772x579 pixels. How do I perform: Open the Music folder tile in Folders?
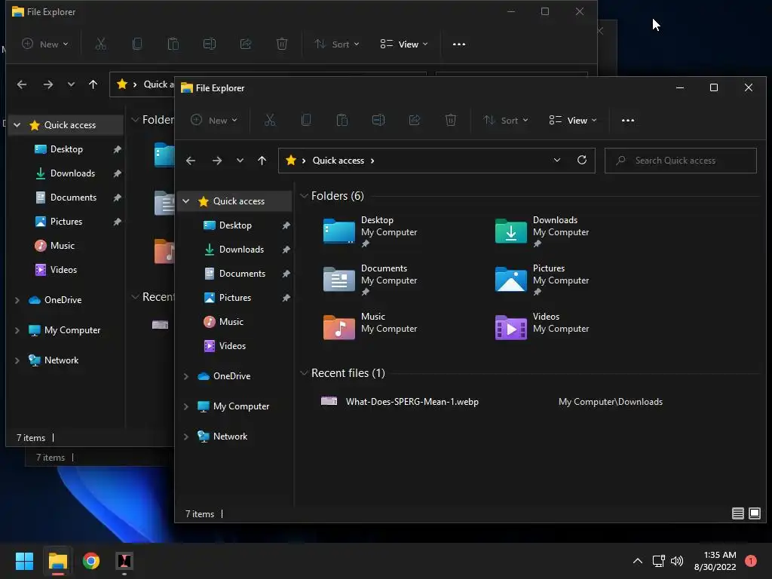pos(370,327)
